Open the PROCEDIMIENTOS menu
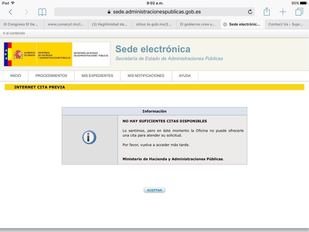Screen dimensions: 309x232 (51, 76)
